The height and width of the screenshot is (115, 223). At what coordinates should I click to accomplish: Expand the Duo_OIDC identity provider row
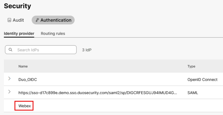9,79
